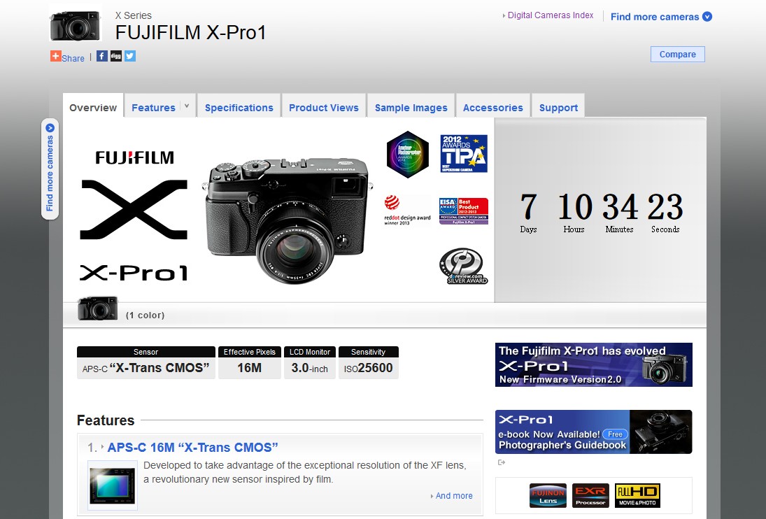This screenshot has height=519, width=766.
Task: Open the Find more cameras side tab
Action: click(50, 169)
